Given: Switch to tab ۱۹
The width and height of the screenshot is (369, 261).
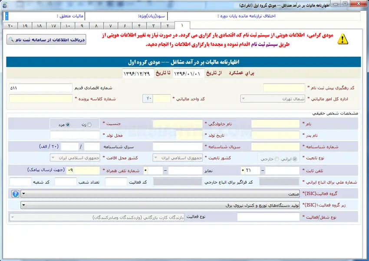Looking at the screenshot, I should tap(25, 26).
